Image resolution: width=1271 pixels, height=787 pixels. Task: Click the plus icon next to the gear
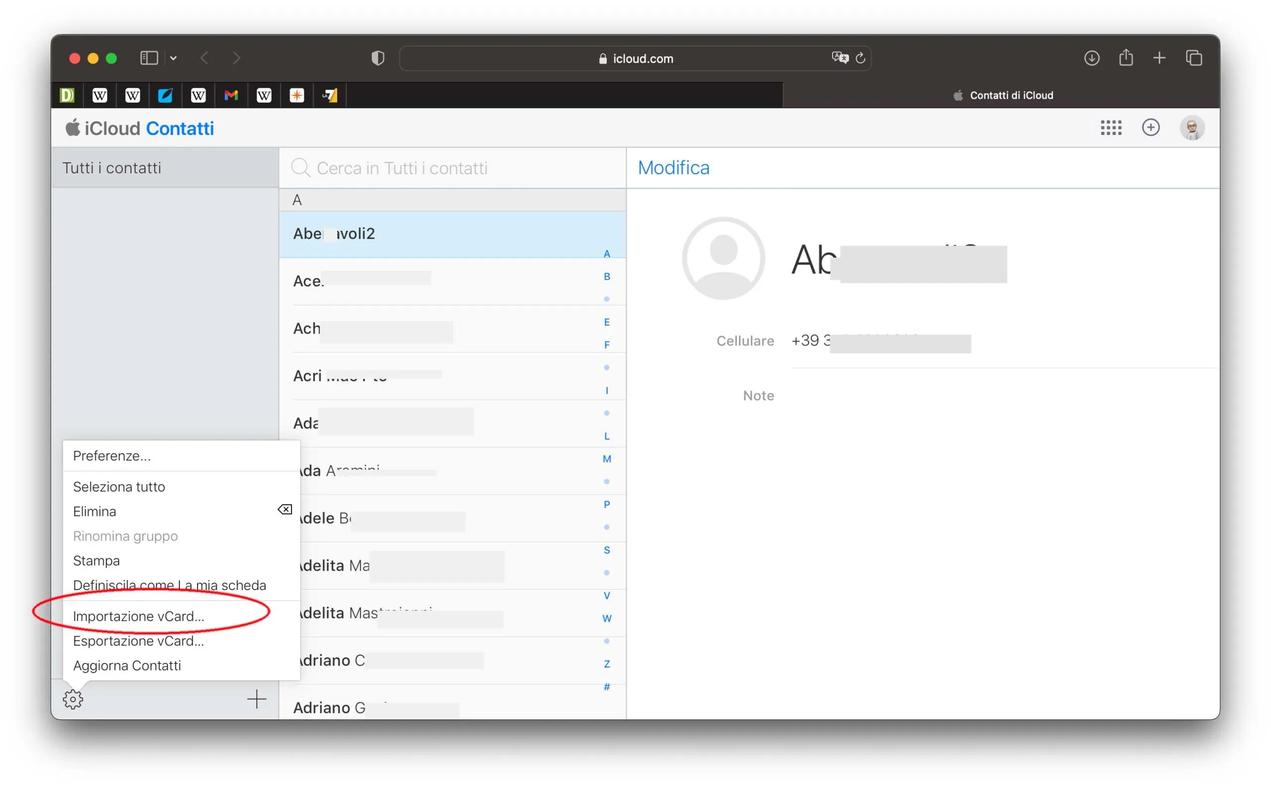click(256, 700)
